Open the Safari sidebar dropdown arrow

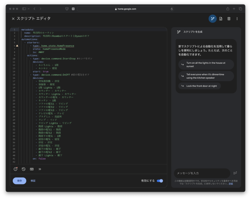coord(28,9)
